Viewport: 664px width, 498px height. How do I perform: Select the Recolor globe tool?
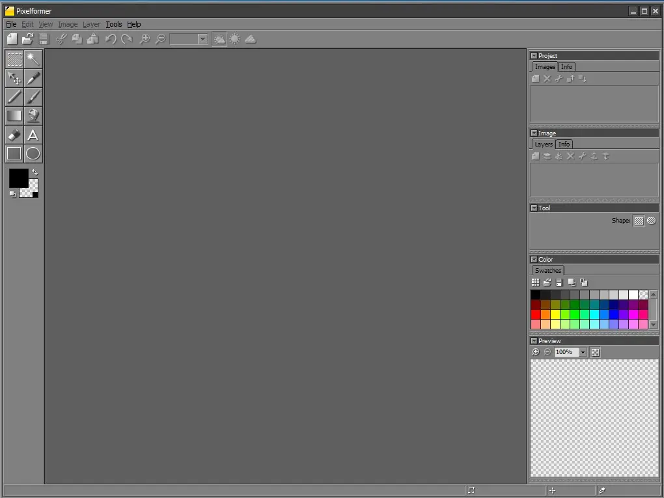[33, 116]
